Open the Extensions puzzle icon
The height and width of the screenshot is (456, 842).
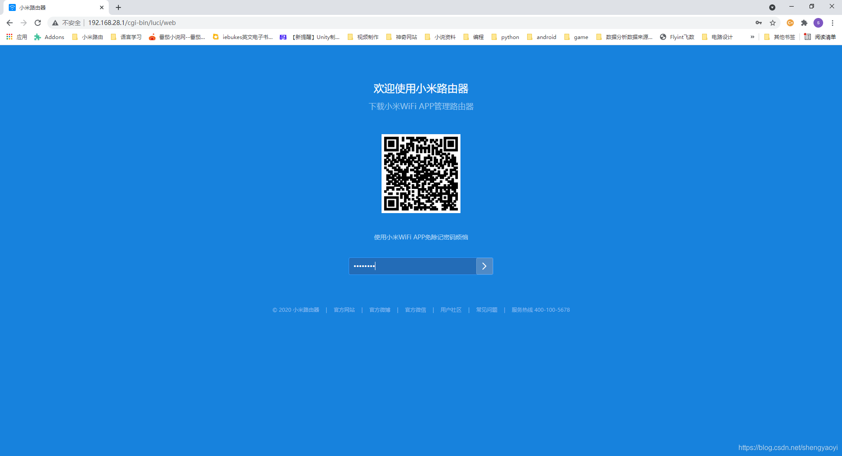804,23
